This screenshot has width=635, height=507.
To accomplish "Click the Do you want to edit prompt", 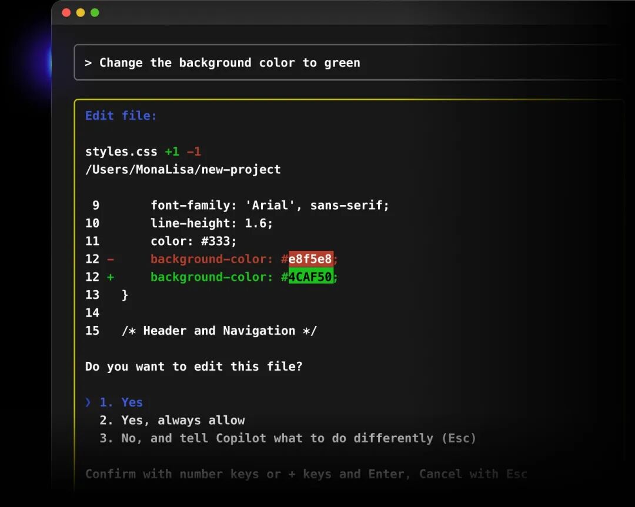I will 194,366.
